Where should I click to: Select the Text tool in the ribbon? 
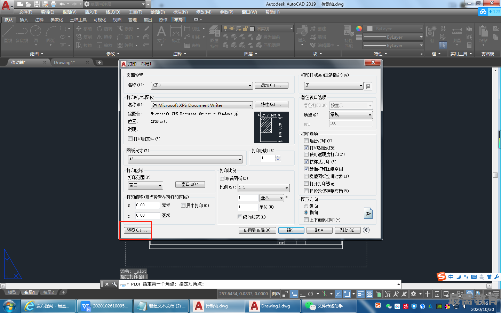click(x=161, y=34)
